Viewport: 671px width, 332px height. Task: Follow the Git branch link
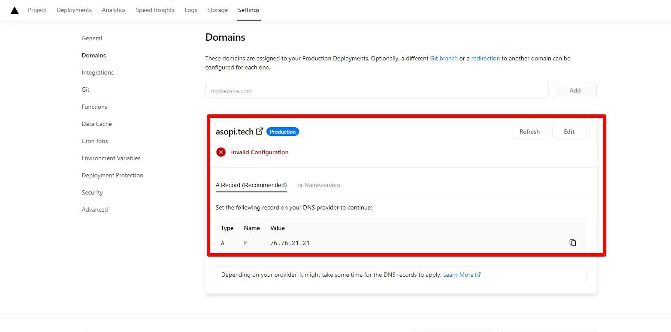[x=444, y=58]
